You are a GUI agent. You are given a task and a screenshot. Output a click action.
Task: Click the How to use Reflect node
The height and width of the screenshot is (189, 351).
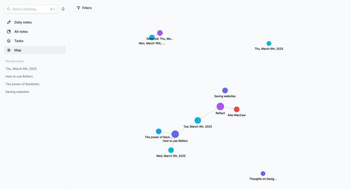coord(175,134)
